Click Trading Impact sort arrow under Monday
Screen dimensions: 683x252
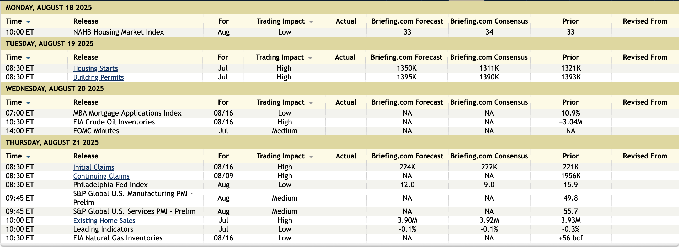pyautogui.click(x=311, y=22)
